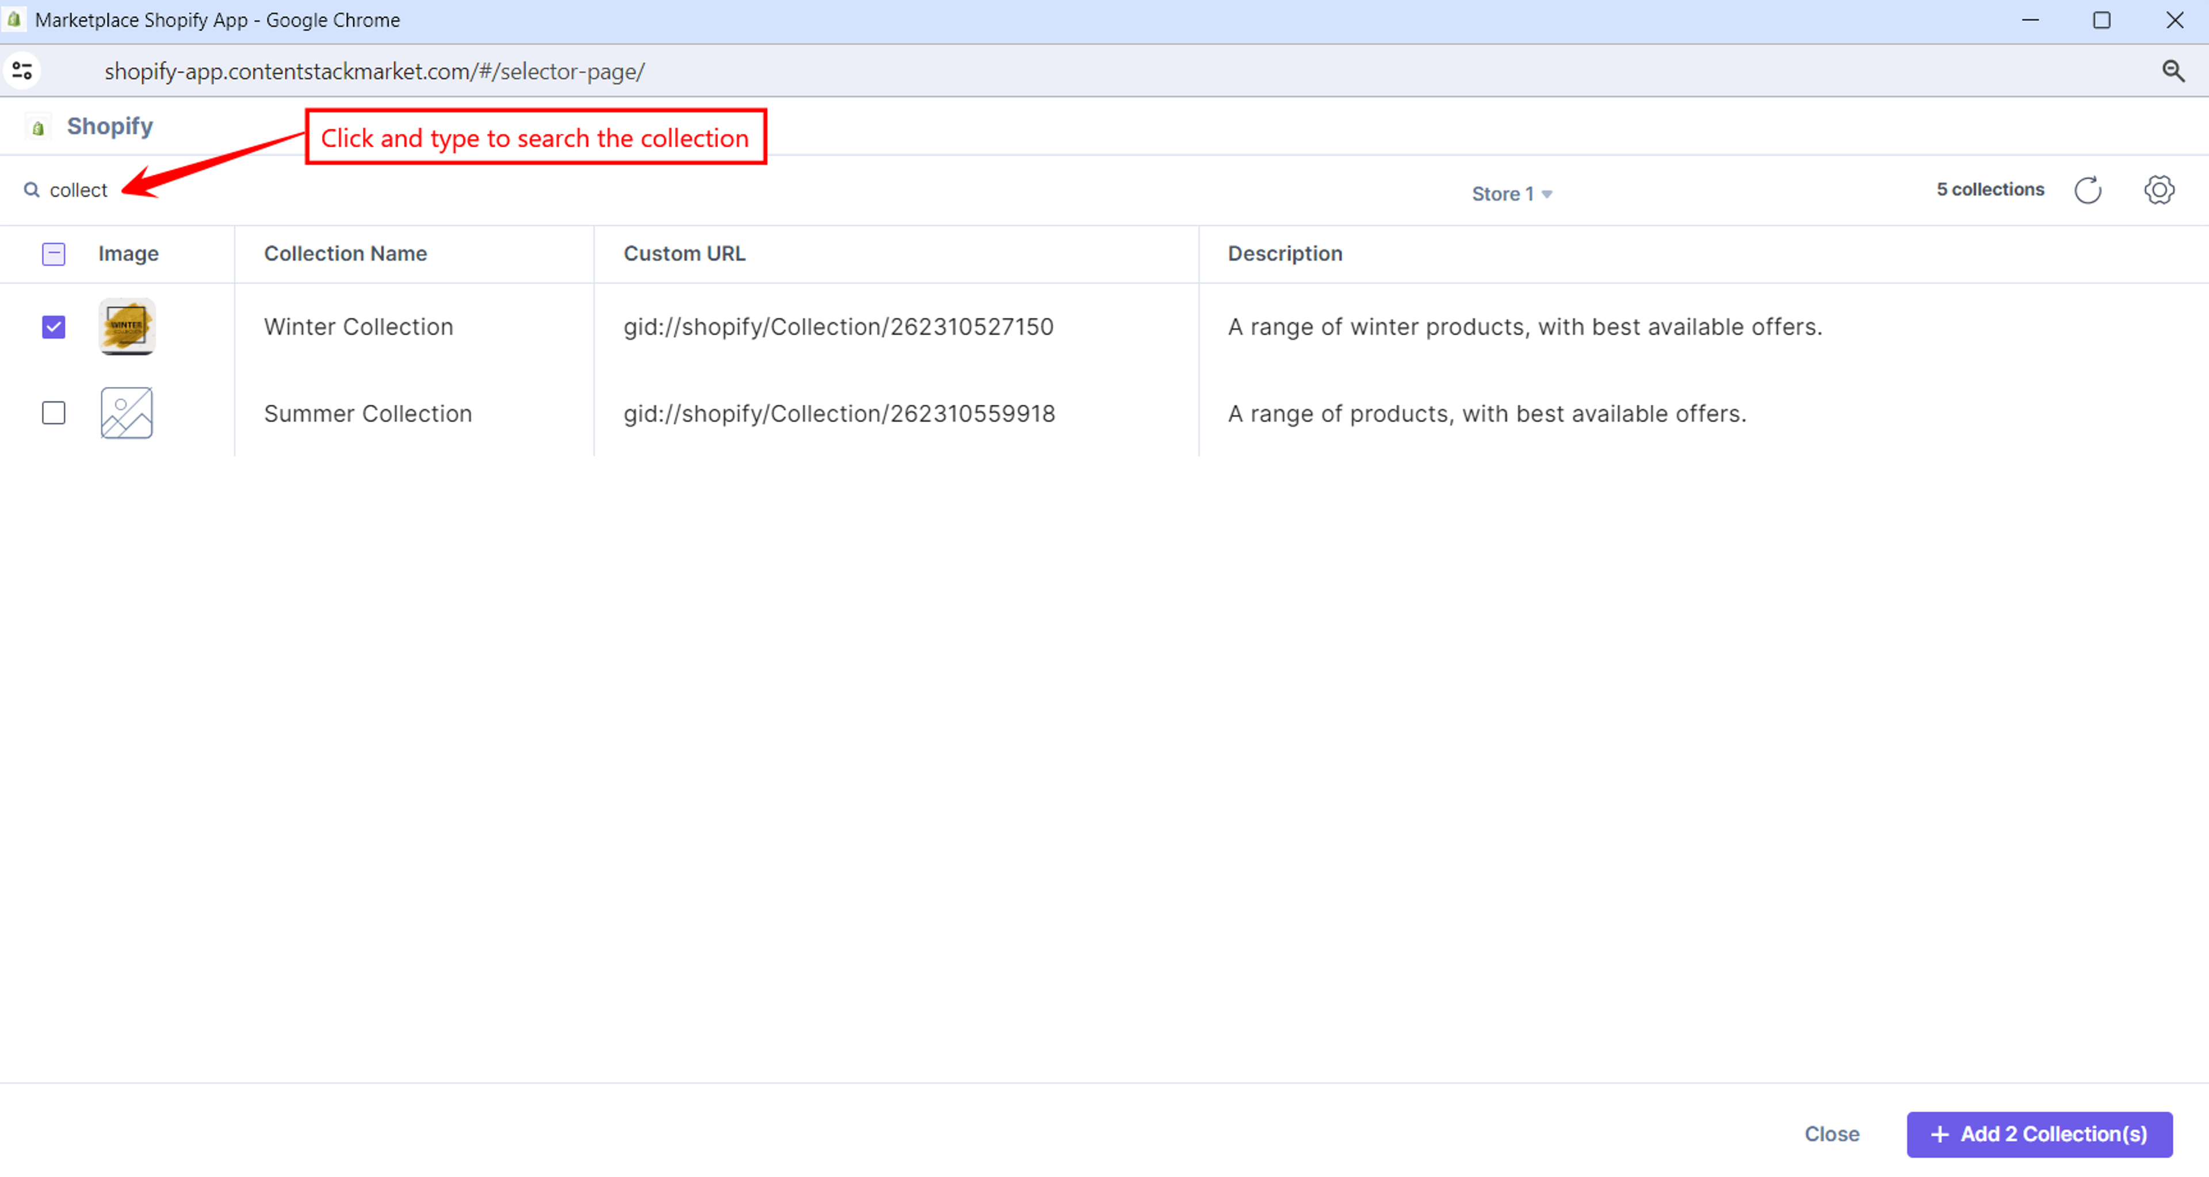The width and height of the screenshot is (2209, 1177).
Task: Expand the Store 1 dropdown
Action: coord(1512,194)
